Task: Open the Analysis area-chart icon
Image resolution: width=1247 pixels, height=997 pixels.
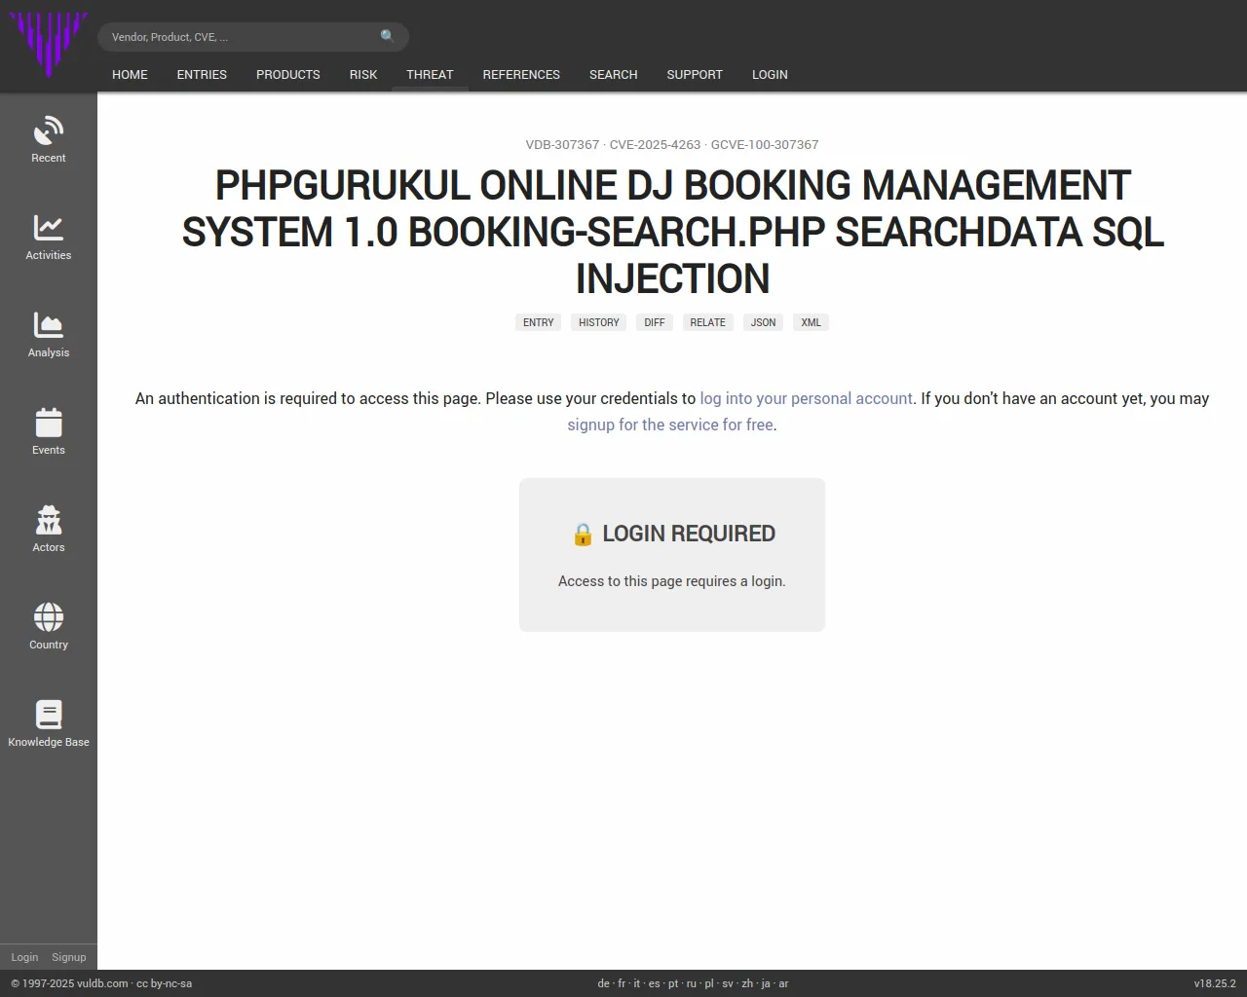Action: pos(49,325)
